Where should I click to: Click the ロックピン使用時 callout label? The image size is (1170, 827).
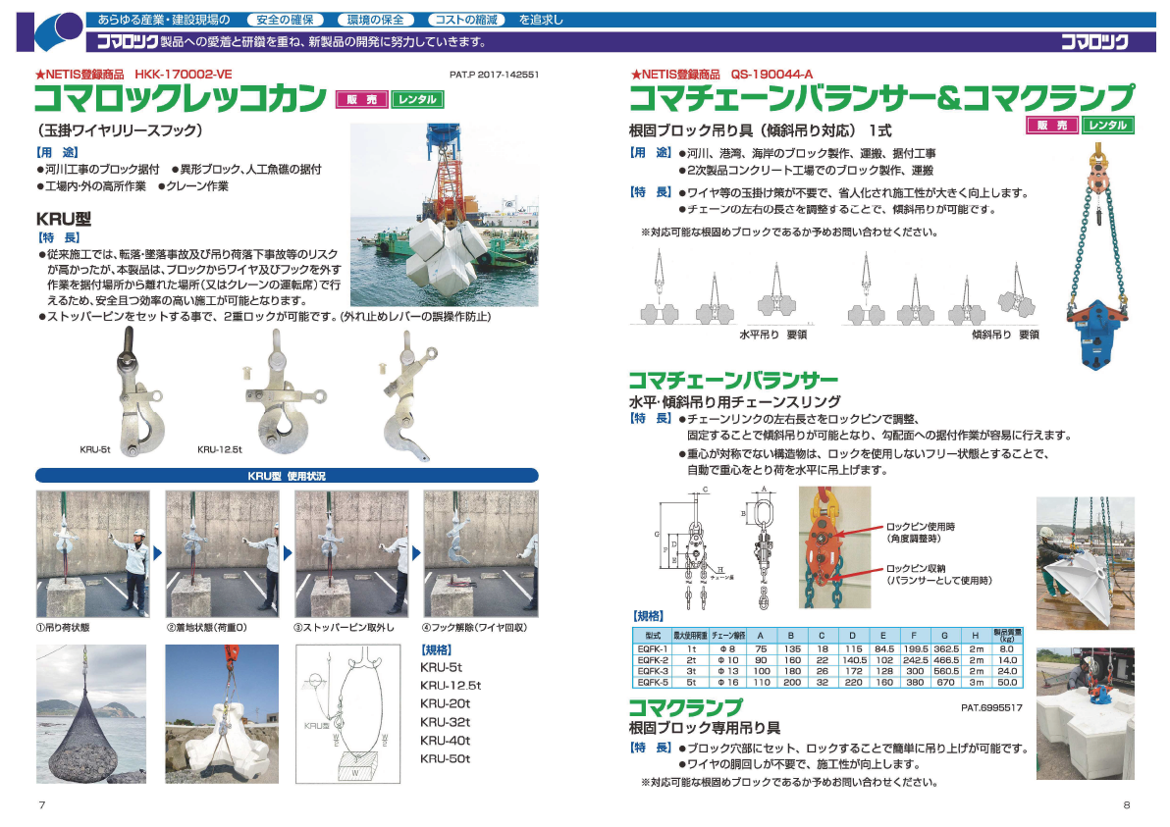tap(921, 533)
